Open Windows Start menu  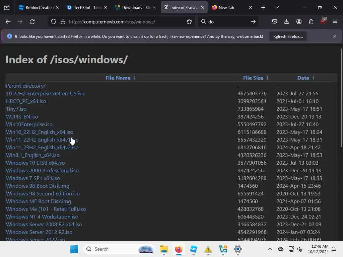[74, 249]
